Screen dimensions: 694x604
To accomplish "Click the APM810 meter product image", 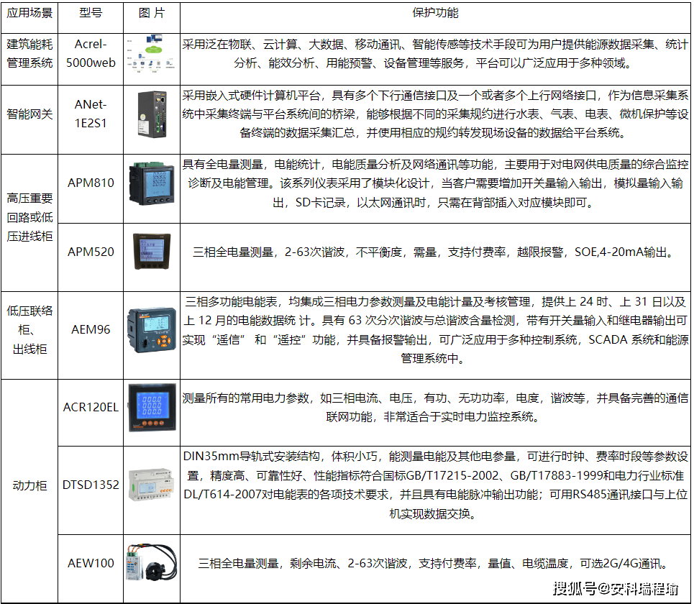I will [x=151, y=183].
